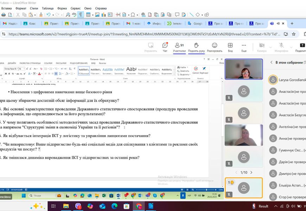
Task: Bookmark the page with the star icon
Action: [x=293, y=34]
